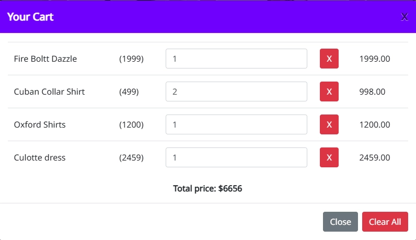This screenshot has width=416, height=240.
Task: Remove Cuban Collar Shirt from cart
Action: coord(329,92)
